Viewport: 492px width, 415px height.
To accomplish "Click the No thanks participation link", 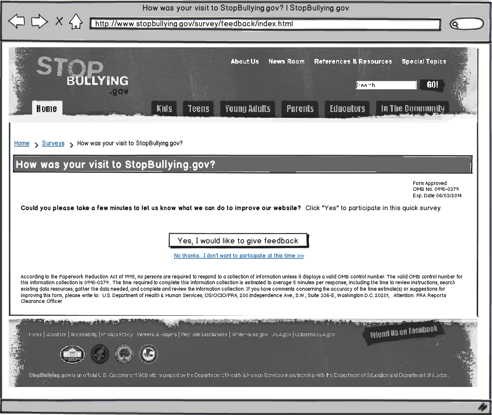I will [x=239, y=256].
